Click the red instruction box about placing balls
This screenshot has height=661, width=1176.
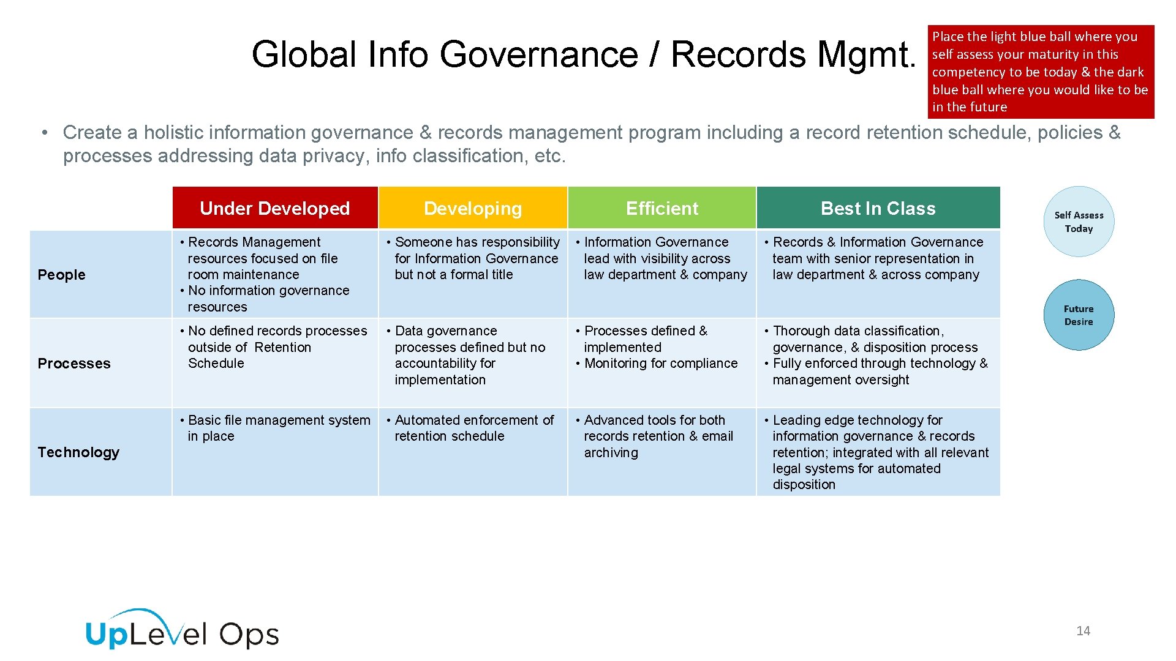point(1040,72)
